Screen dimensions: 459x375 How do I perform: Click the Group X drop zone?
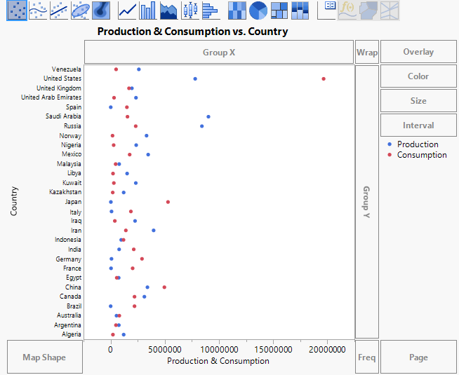coord(219,52)
